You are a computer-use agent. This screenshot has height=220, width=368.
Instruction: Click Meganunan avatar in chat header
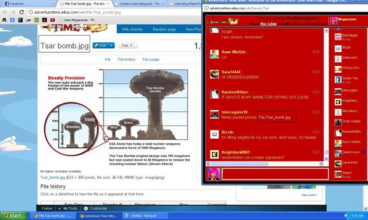click(x=333, y=21)
